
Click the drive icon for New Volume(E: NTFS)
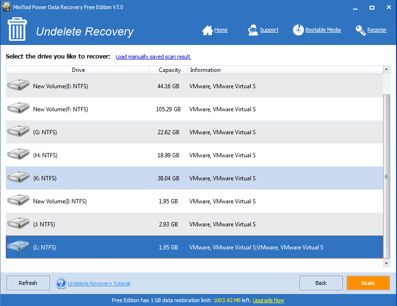click(x=18, y=85)
